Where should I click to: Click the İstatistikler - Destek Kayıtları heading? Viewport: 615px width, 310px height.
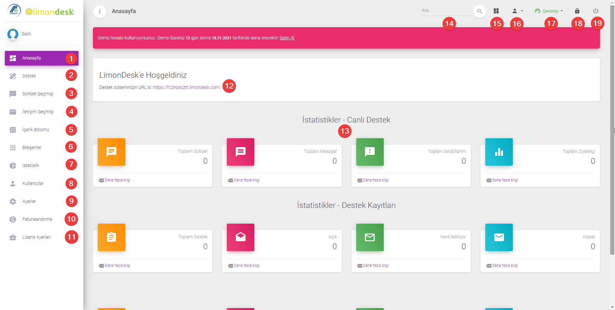click(x=346, y=205)
